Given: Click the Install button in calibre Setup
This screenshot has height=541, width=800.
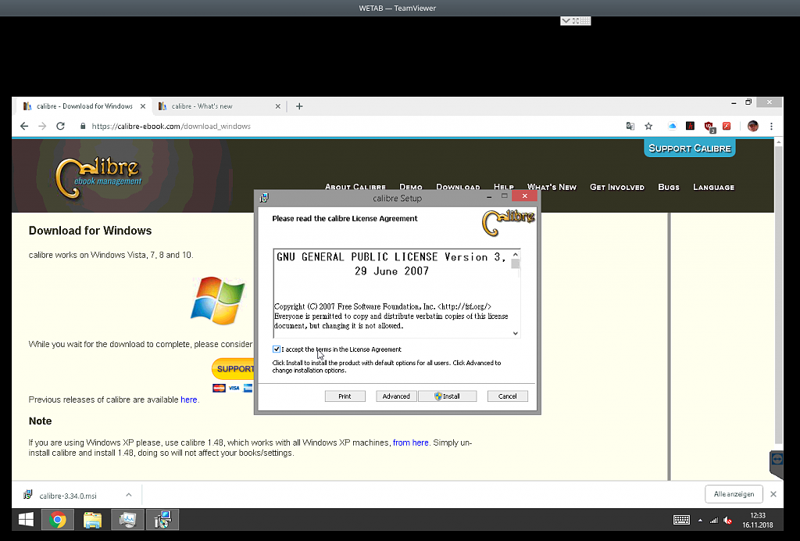Looking at the screenshot, I should click(448, 396).
